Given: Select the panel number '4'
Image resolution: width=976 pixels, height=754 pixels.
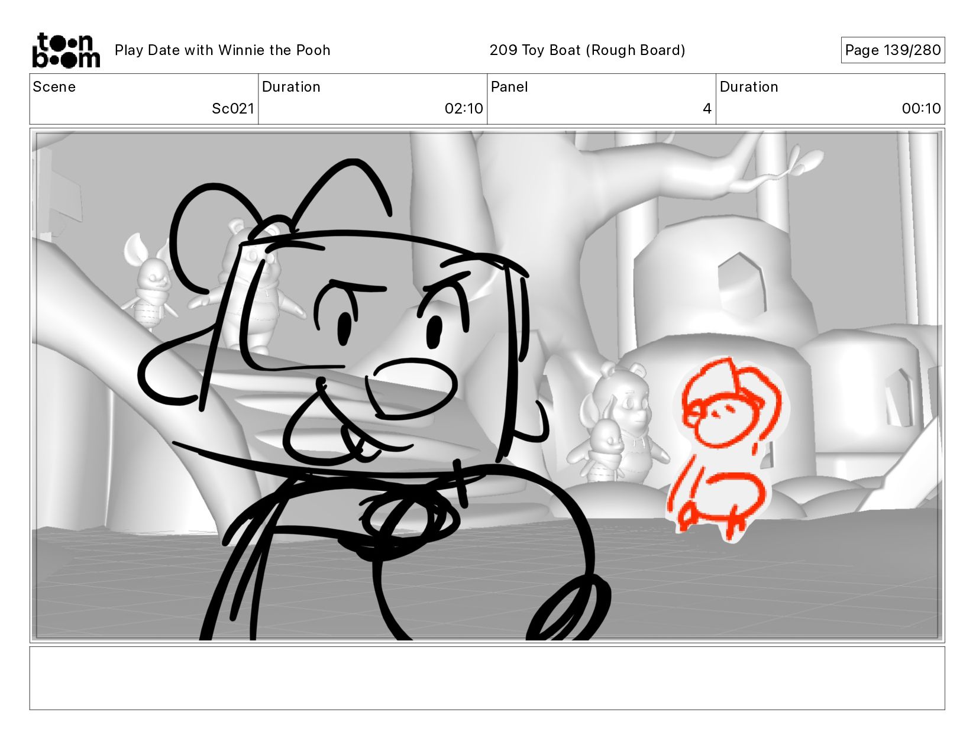Looking at the screenshot, I should coord(707,109).
